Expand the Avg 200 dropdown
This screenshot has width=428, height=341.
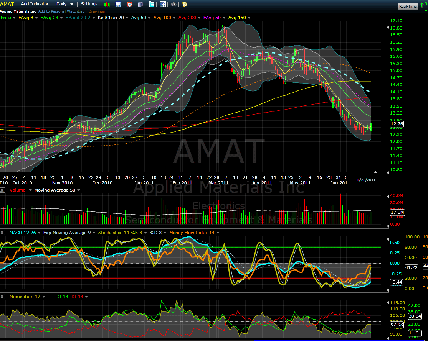[199, 18]
